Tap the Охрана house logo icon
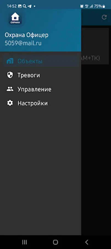This screenshot has height=249, width=111. pyautogui.click(x=15, y=18)
